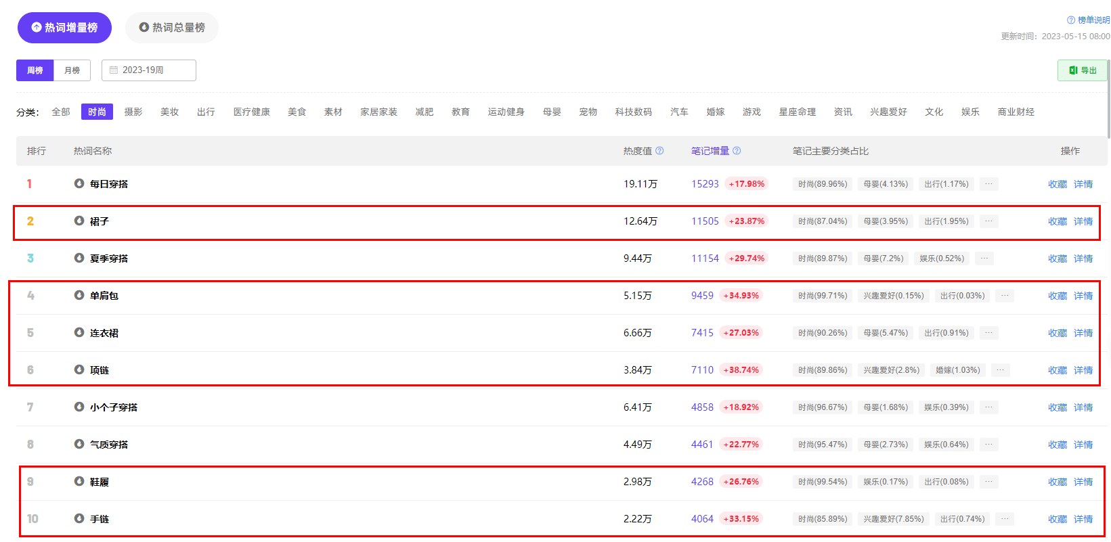1111x542 pixels.
Task: Click the 兴趣爱好(7.85%) tag in 手链 row
Action: click(x=894, y=519)
